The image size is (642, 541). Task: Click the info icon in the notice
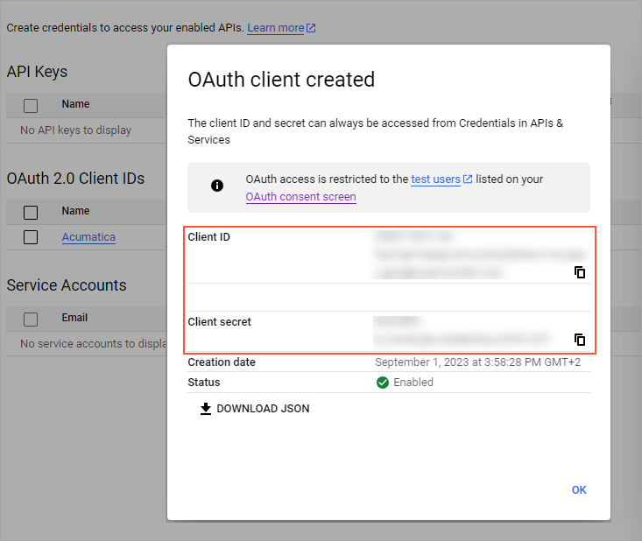[217, 186]
